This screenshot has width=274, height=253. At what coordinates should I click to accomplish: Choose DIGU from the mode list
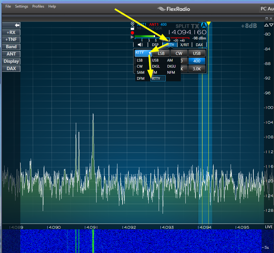tap(171, 66)
